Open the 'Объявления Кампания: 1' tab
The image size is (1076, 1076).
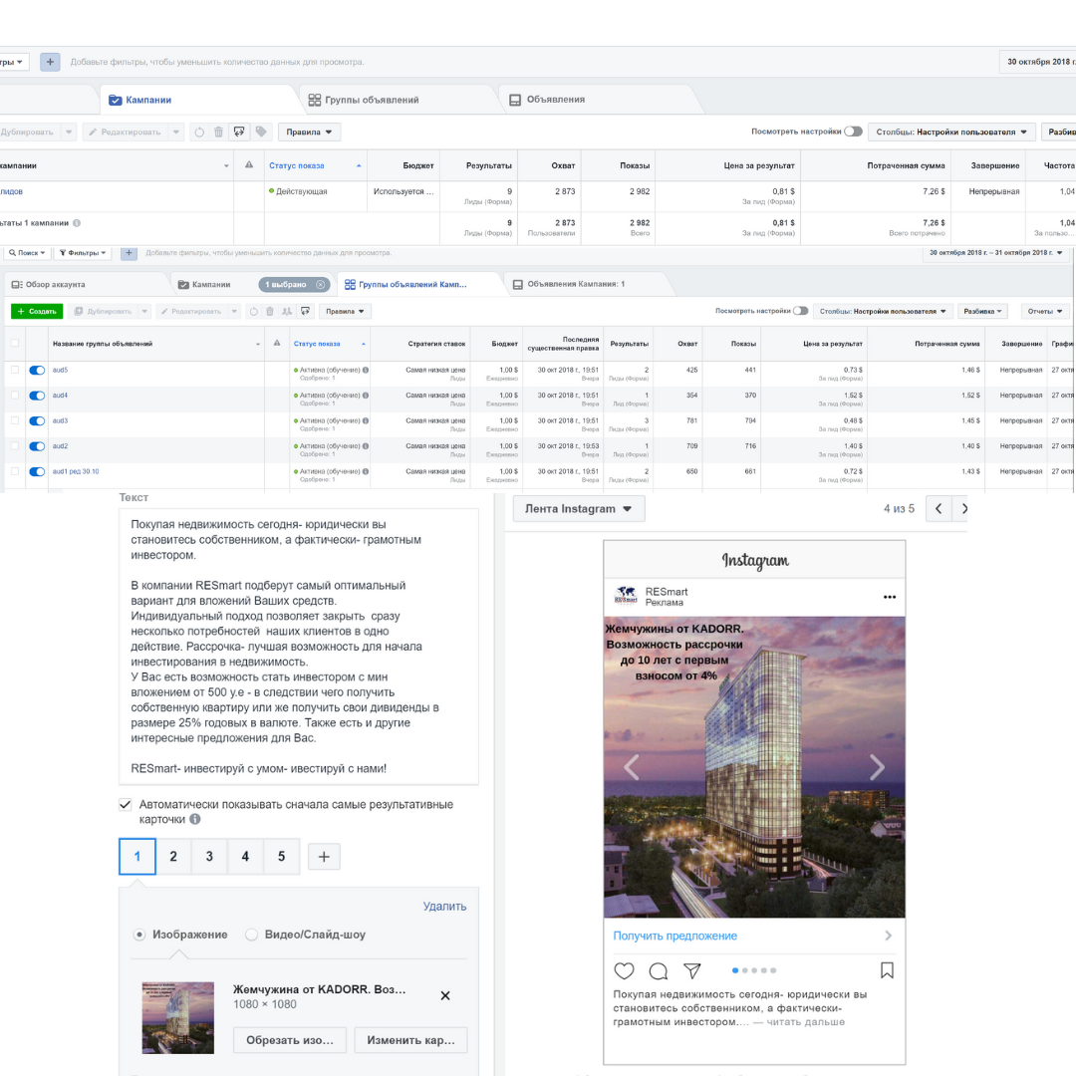569,284
